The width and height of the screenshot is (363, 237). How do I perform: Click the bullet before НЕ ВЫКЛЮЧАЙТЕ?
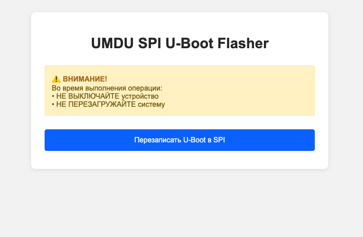pyautogui.click(x=53, y=96)
